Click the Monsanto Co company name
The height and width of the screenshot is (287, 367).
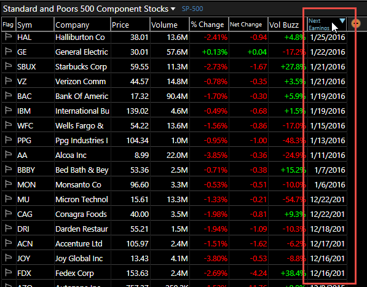pos(78,184)
